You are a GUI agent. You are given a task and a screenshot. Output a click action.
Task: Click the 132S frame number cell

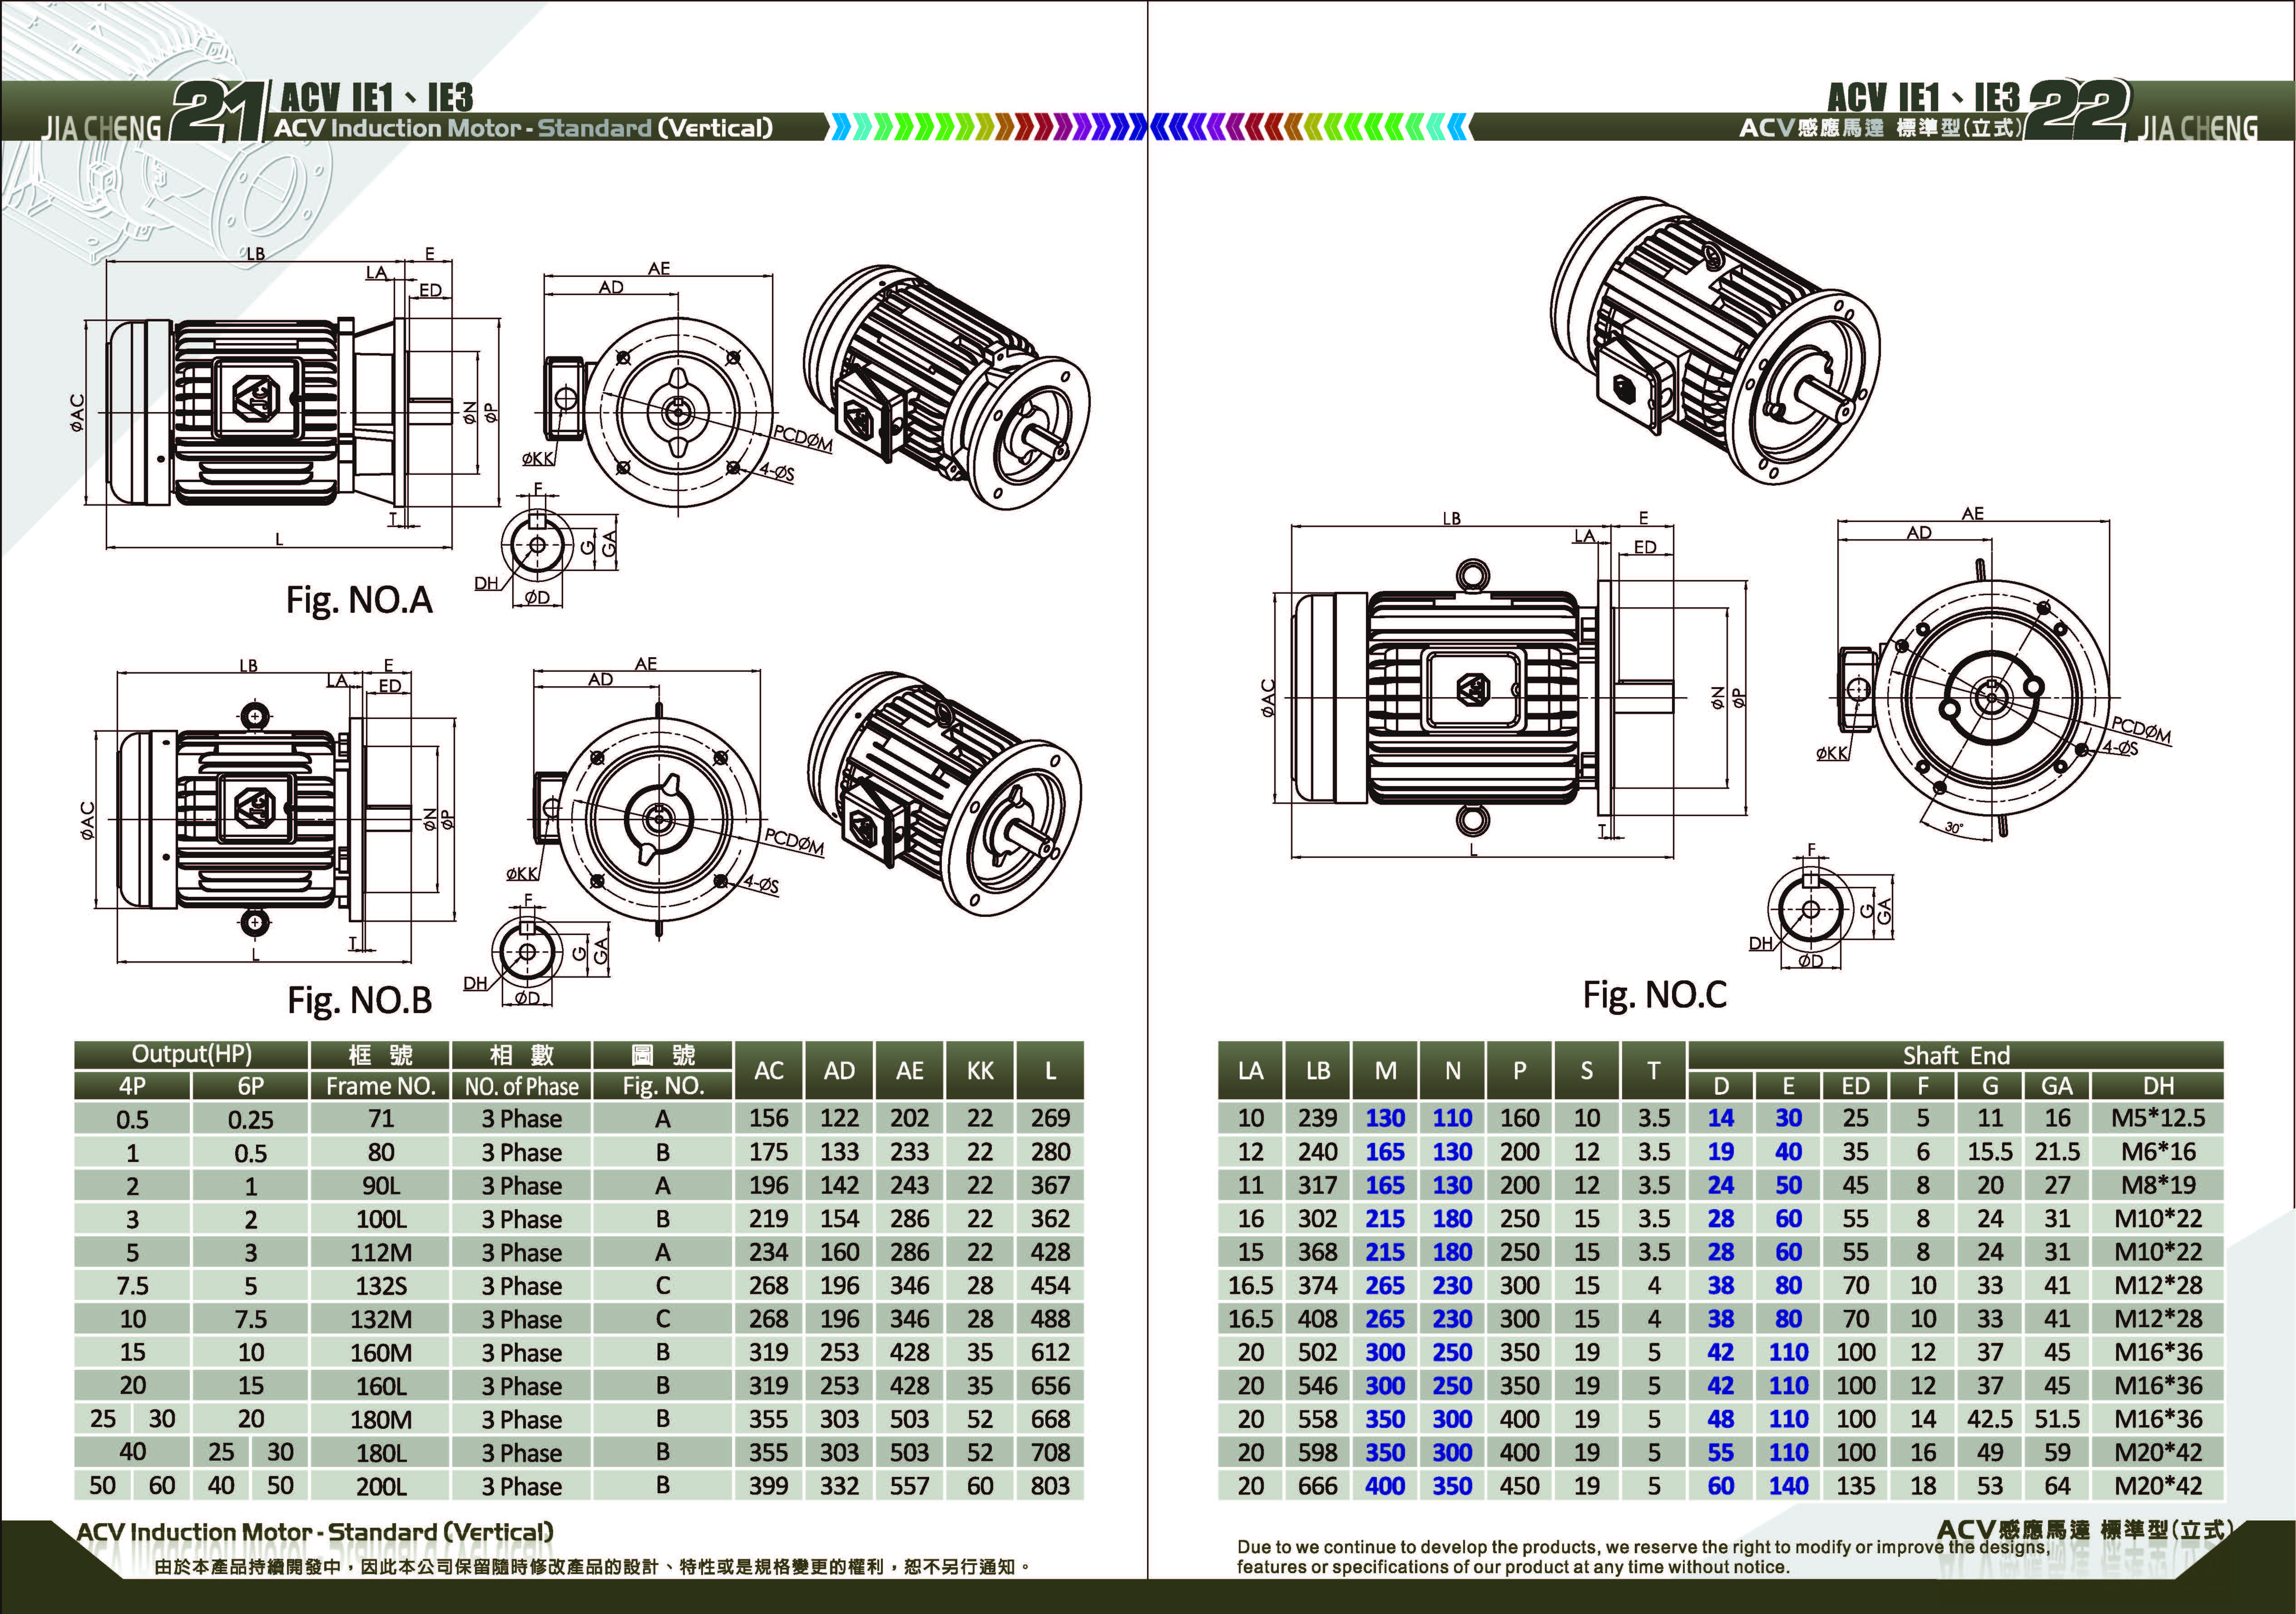pos(380,1286)
